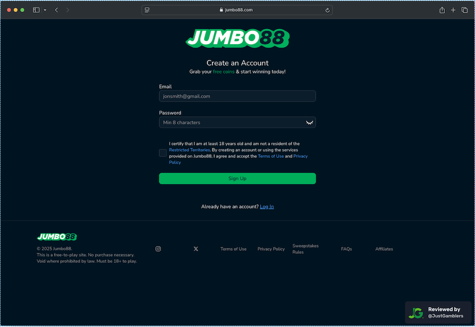This screenshot has width=475, height=327.
Task: Open the footer Terms of Use link
Action: click(233, 249)
